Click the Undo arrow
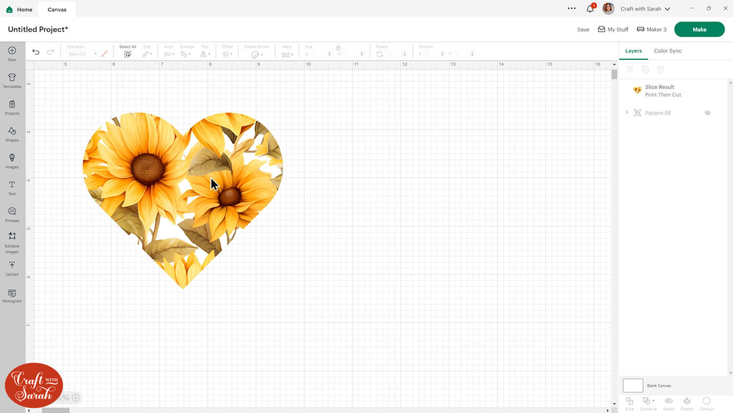 pyautogui.click(x=36, y=52)
